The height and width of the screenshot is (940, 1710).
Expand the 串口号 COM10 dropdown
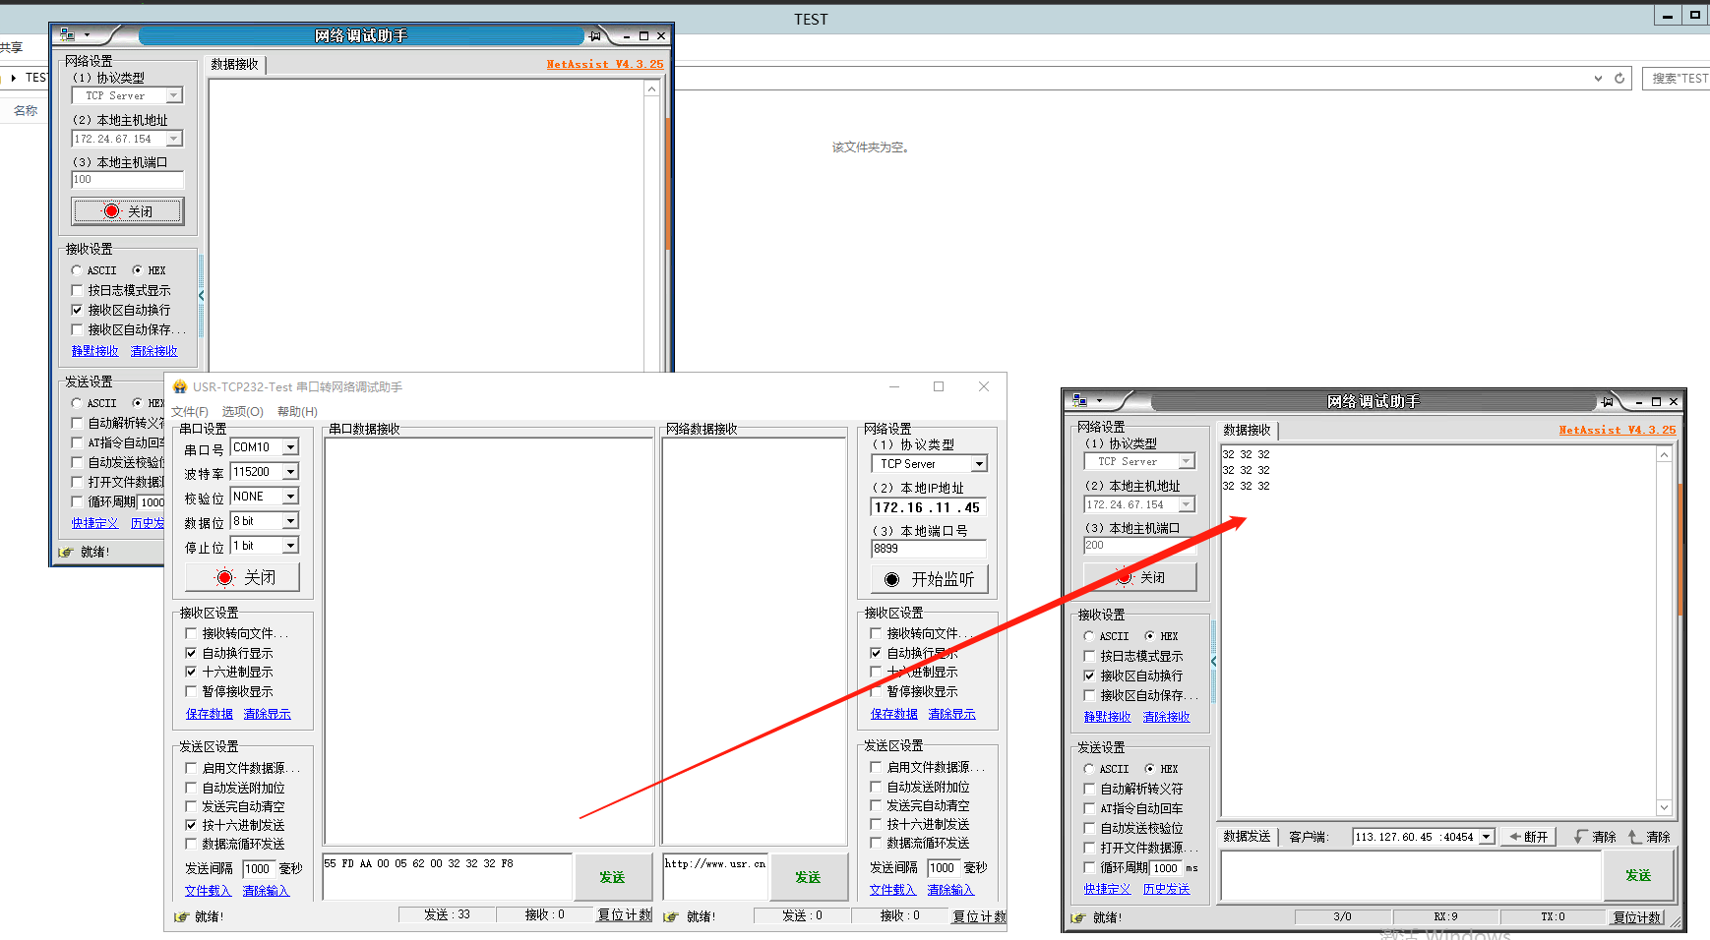tap(290, 447)
